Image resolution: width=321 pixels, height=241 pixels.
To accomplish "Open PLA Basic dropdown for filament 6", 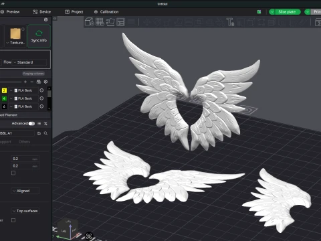I will (23, 106).
